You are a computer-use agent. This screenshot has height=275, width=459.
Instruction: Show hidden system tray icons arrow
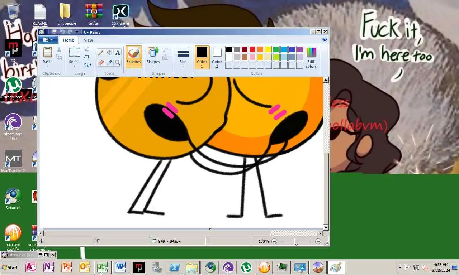pyautogui.click(x=400, y=267)
